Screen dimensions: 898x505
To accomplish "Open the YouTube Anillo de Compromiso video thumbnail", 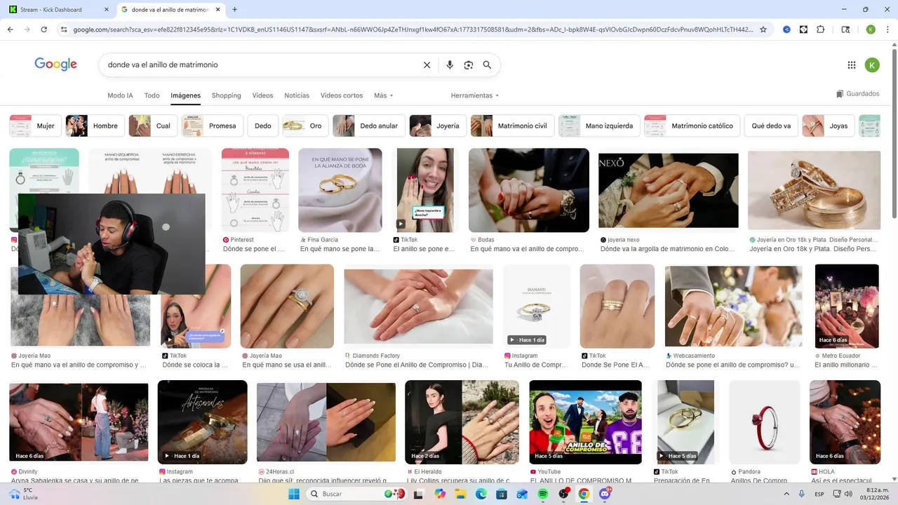I will [585, 422].
